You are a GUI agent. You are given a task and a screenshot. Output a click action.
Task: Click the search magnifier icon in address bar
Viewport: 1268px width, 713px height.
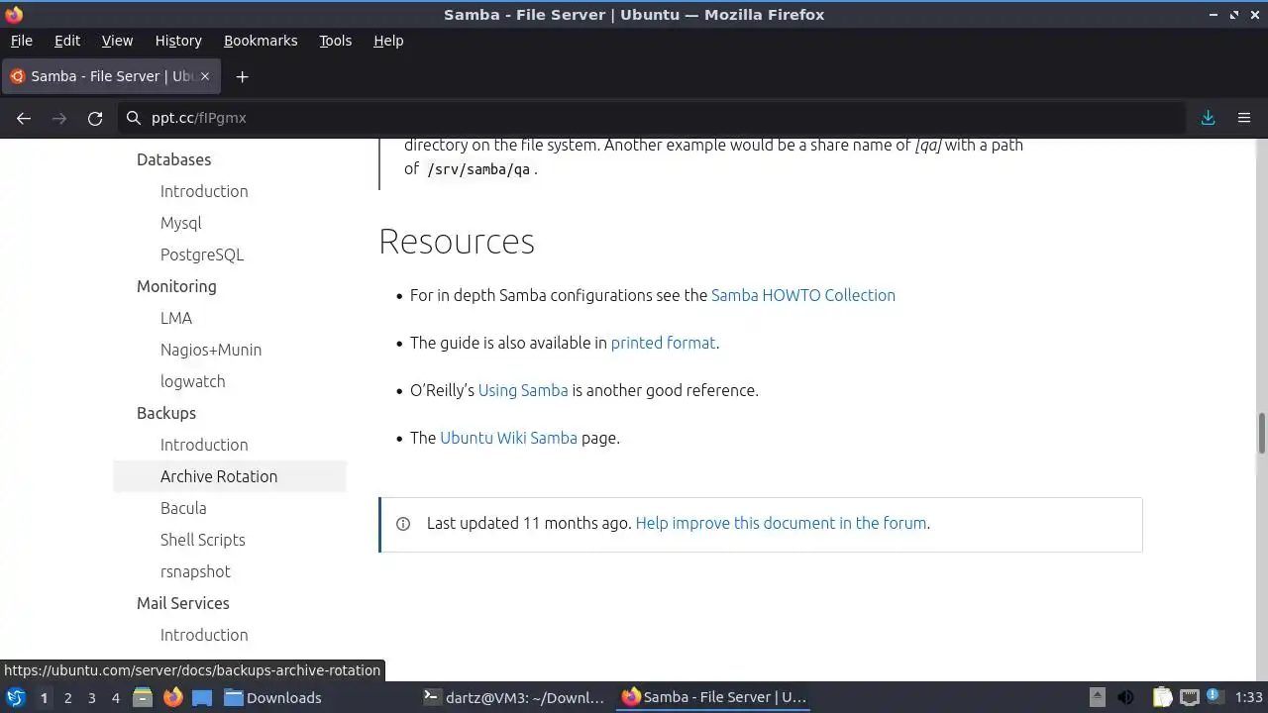[134, 118]
